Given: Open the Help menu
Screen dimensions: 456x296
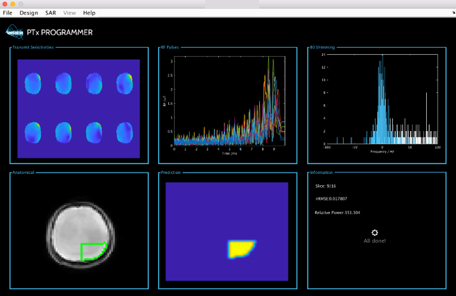Looking at the screenshot, I should pos(89,12).
